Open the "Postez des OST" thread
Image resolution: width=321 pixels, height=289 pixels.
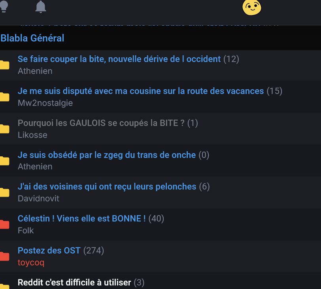tap(49, 250)
